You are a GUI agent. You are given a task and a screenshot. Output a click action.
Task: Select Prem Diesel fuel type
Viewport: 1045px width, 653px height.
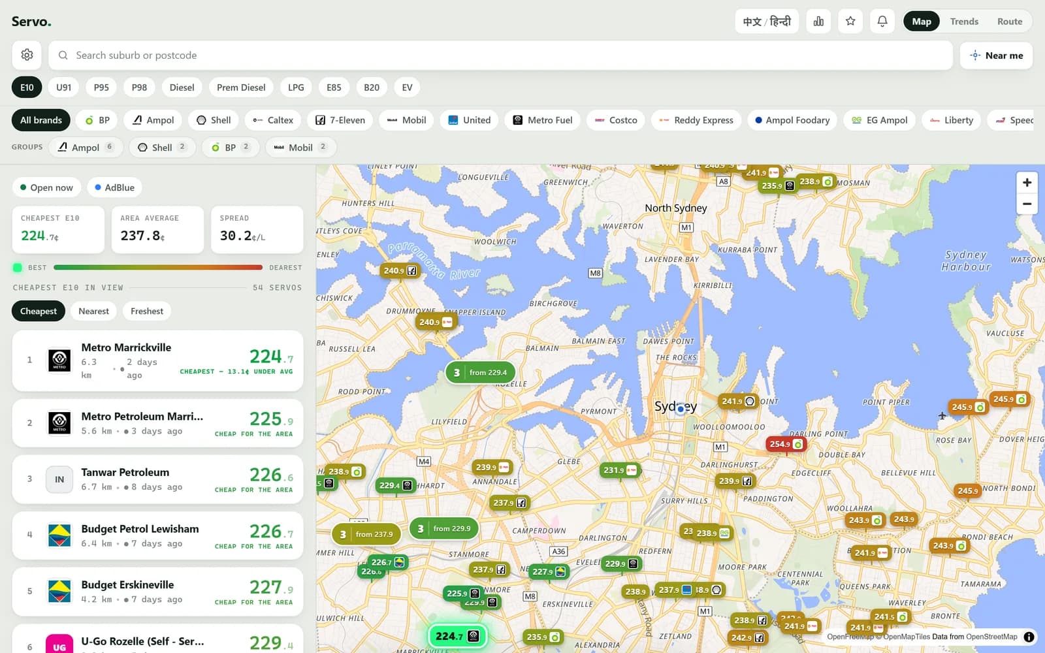[241, 88]
